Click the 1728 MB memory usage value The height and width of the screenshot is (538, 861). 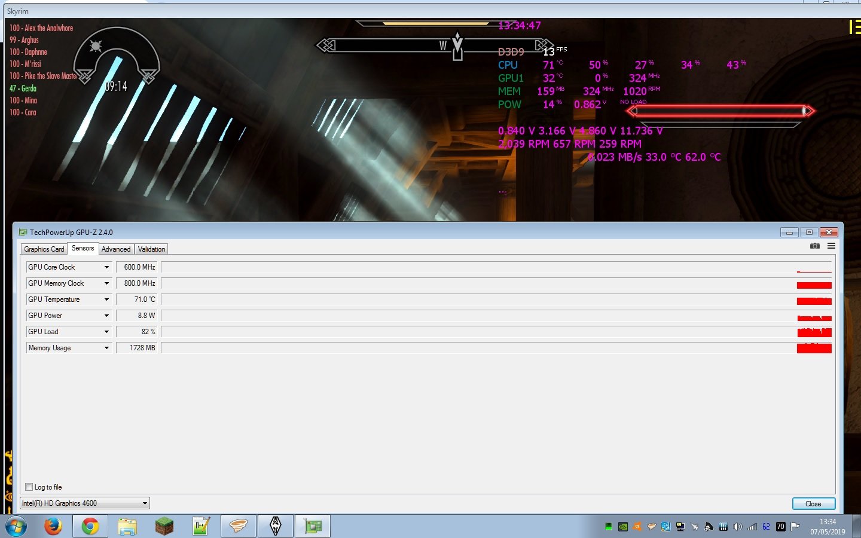click(x=137, y=348)
